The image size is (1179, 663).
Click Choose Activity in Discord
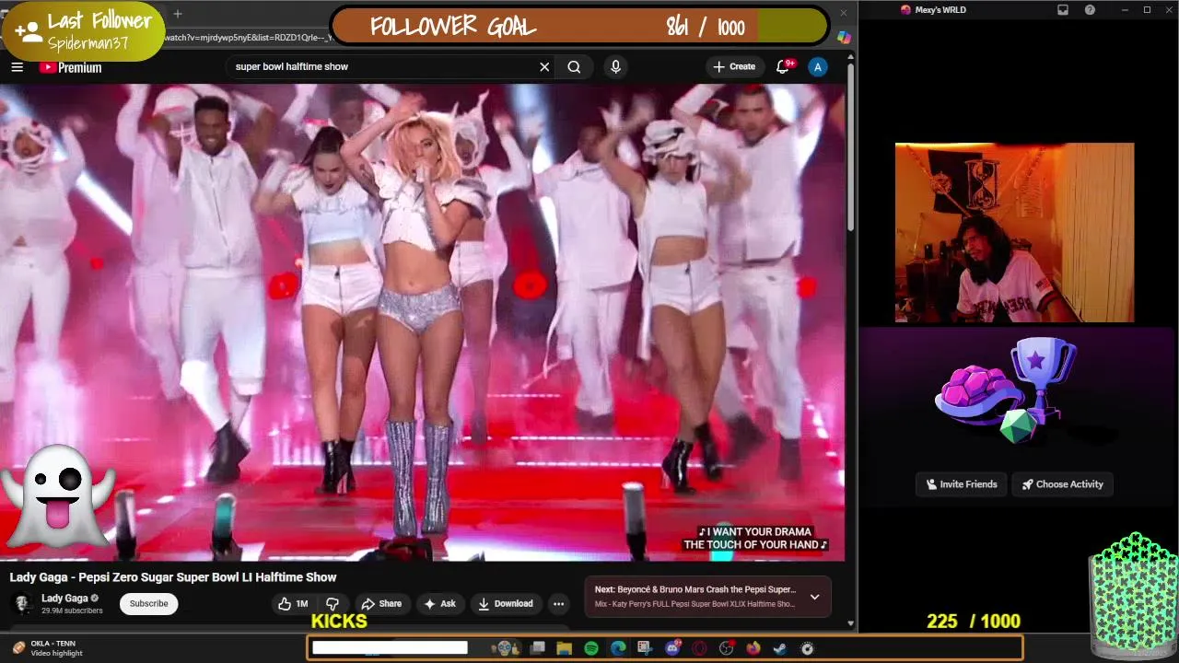[1062, 484]
